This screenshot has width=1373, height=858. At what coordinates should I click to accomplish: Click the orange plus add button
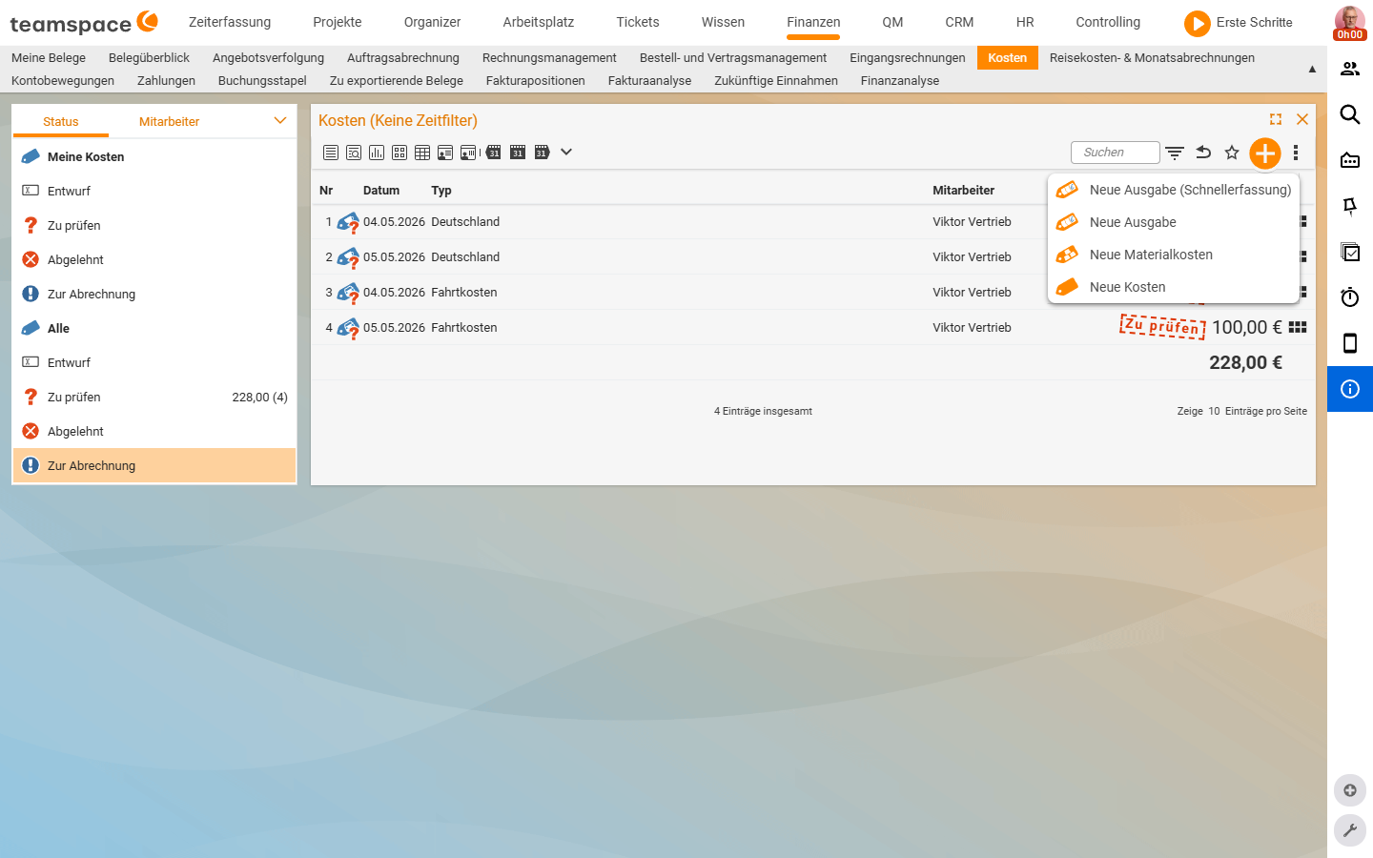coord(1265,153)
